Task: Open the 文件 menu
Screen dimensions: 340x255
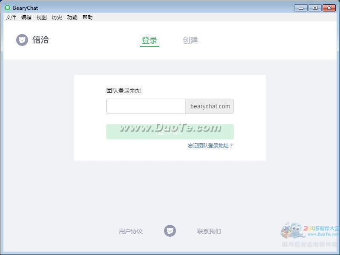Action: [x=11, y=17]
